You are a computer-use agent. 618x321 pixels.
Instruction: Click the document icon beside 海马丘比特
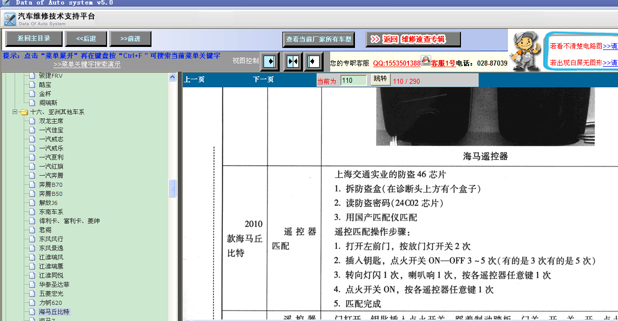pos(32,312)
